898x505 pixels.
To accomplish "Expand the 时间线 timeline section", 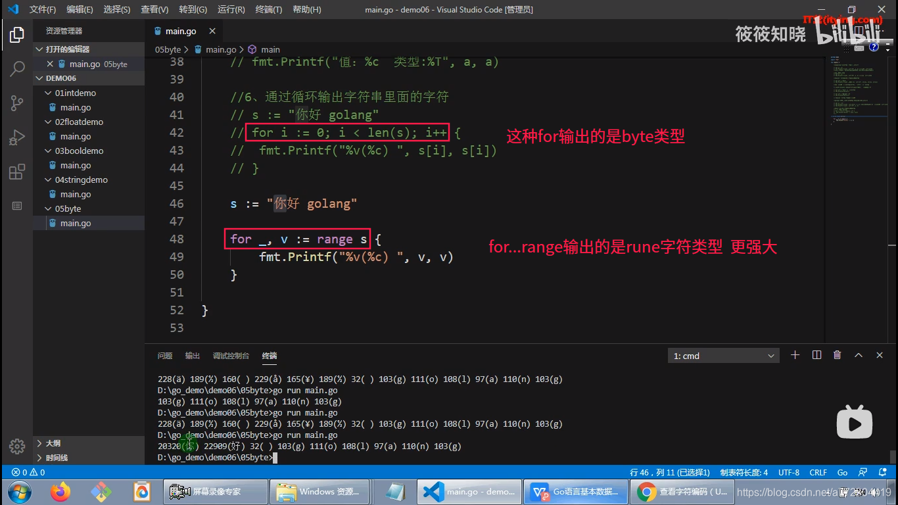I will coord(89,458).
